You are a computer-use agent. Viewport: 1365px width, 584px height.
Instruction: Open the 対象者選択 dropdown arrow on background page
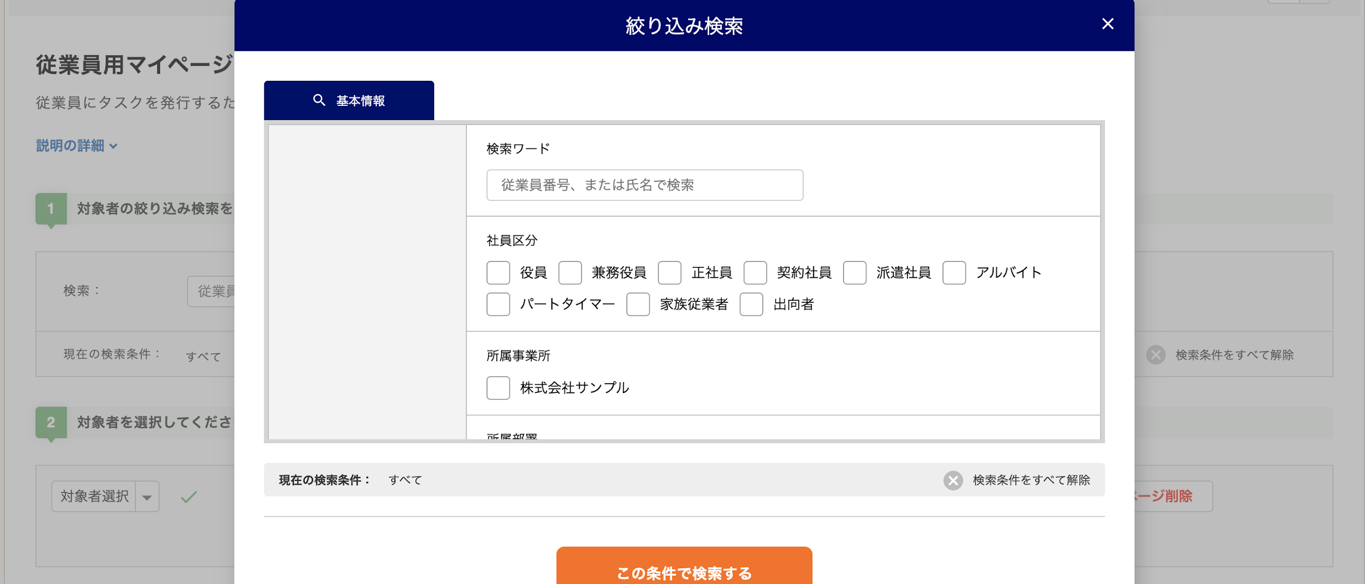coord(147,497)
